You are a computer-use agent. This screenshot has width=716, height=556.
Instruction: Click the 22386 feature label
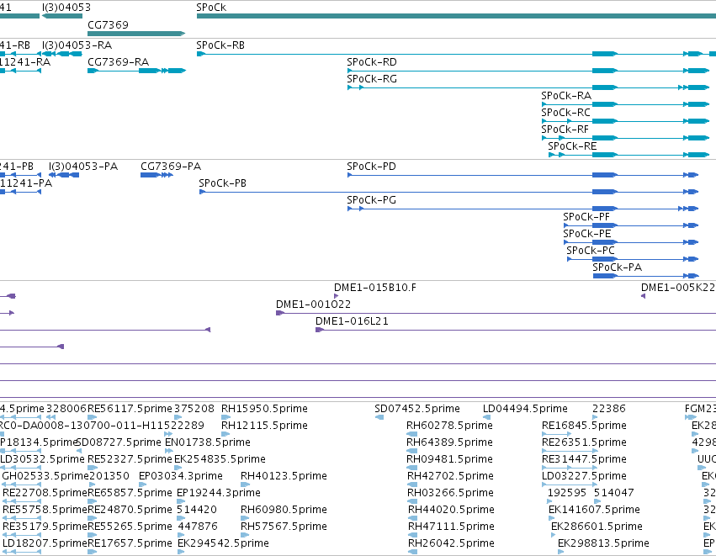(x=609, y=409)
